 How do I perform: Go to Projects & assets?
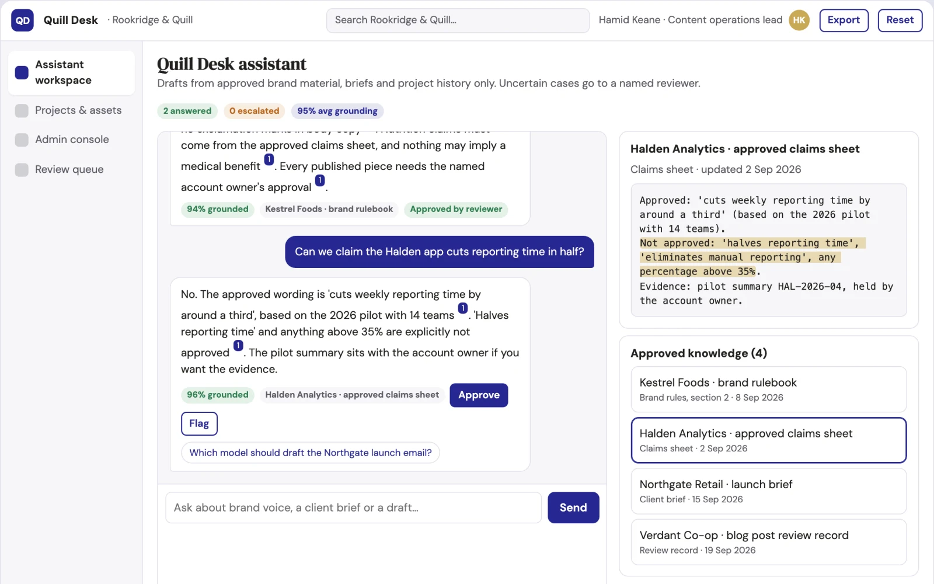click(71, 110)
